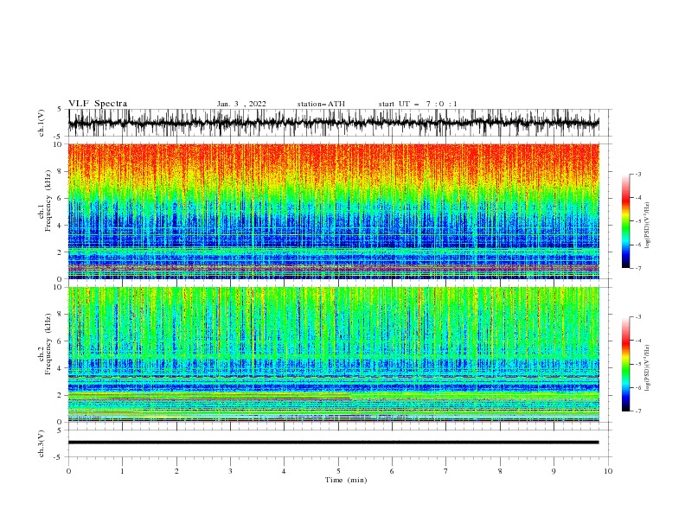Click time axis tick label "10"
This screenshot has width=685, height=529.
608,471
